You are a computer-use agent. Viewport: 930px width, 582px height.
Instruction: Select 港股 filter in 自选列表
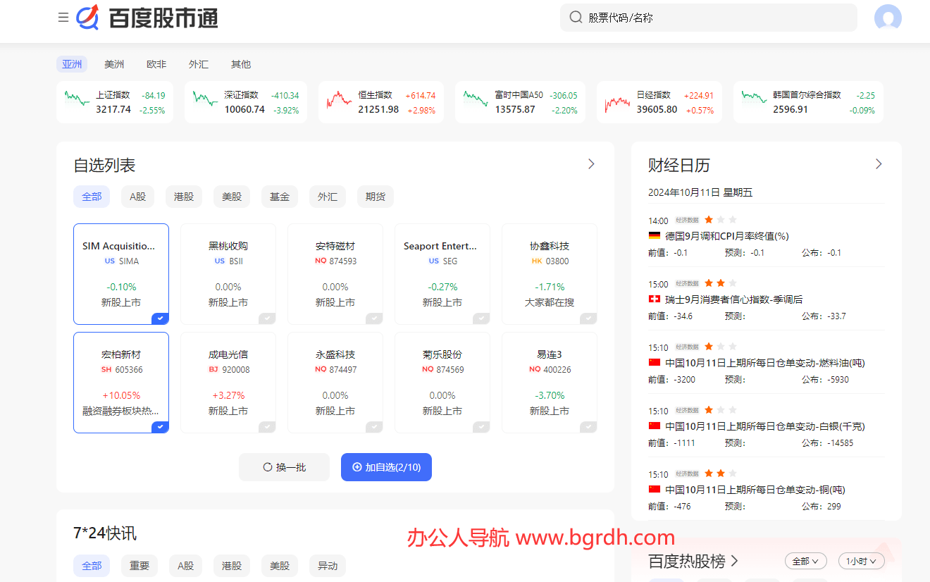pyautogui.click(x=184, y=197)
